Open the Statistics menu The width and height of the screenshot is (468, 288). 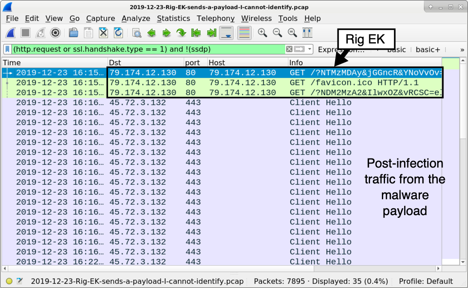click(x=173, y=19)
